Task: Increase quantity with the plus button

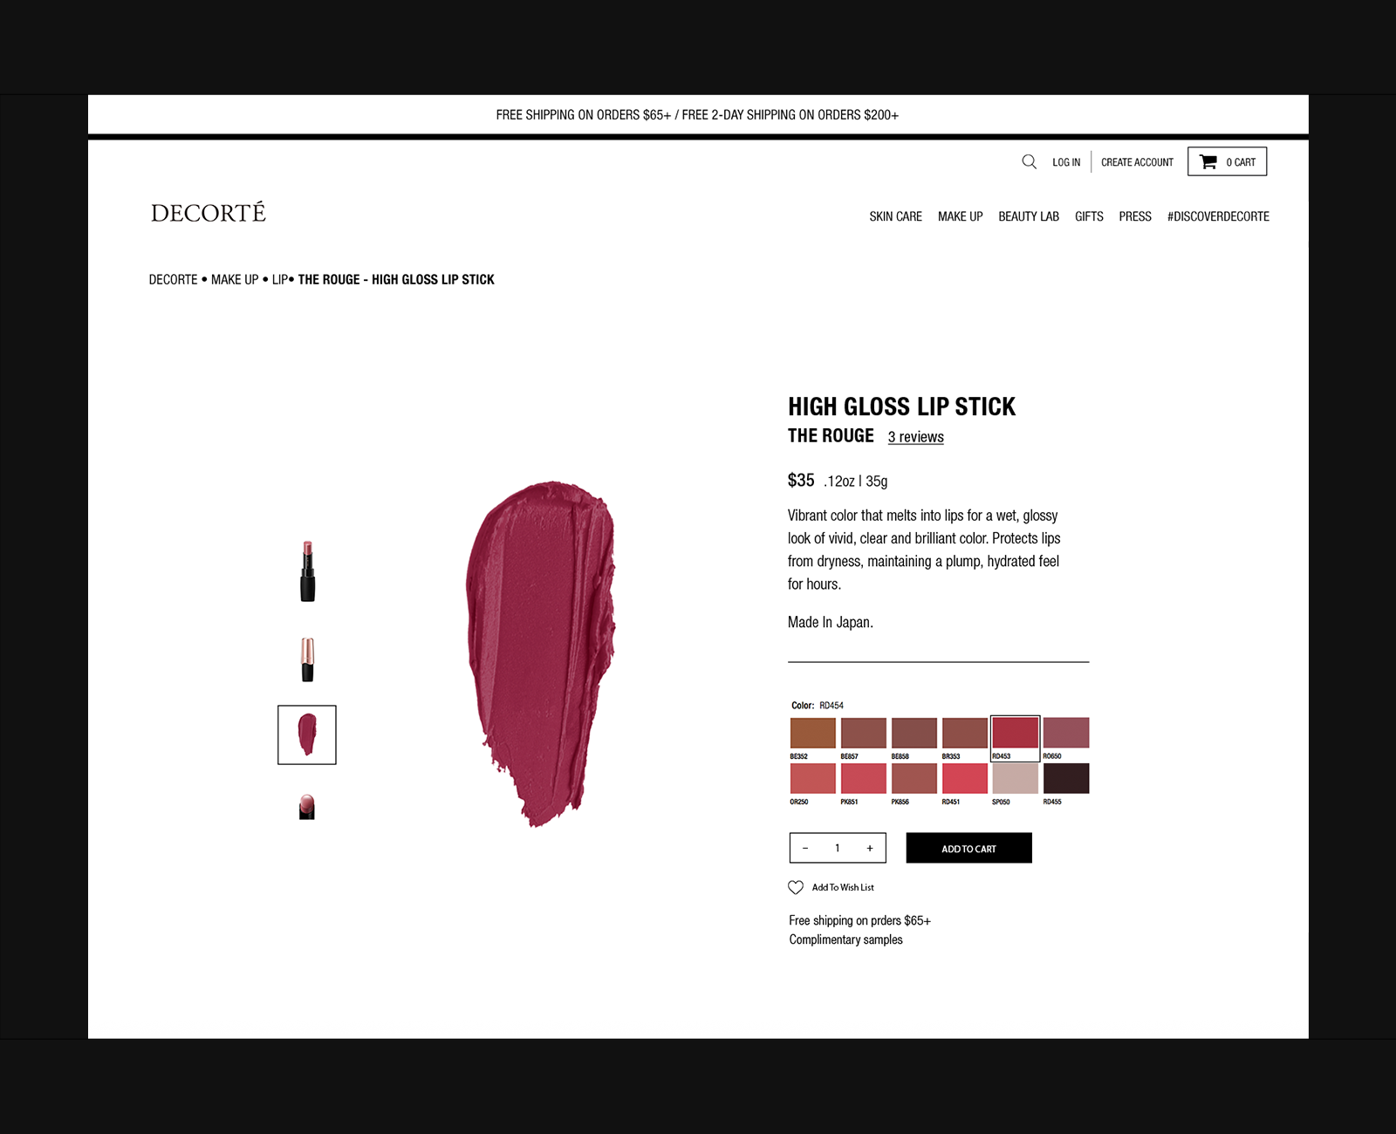Action: tap(870, 848)
